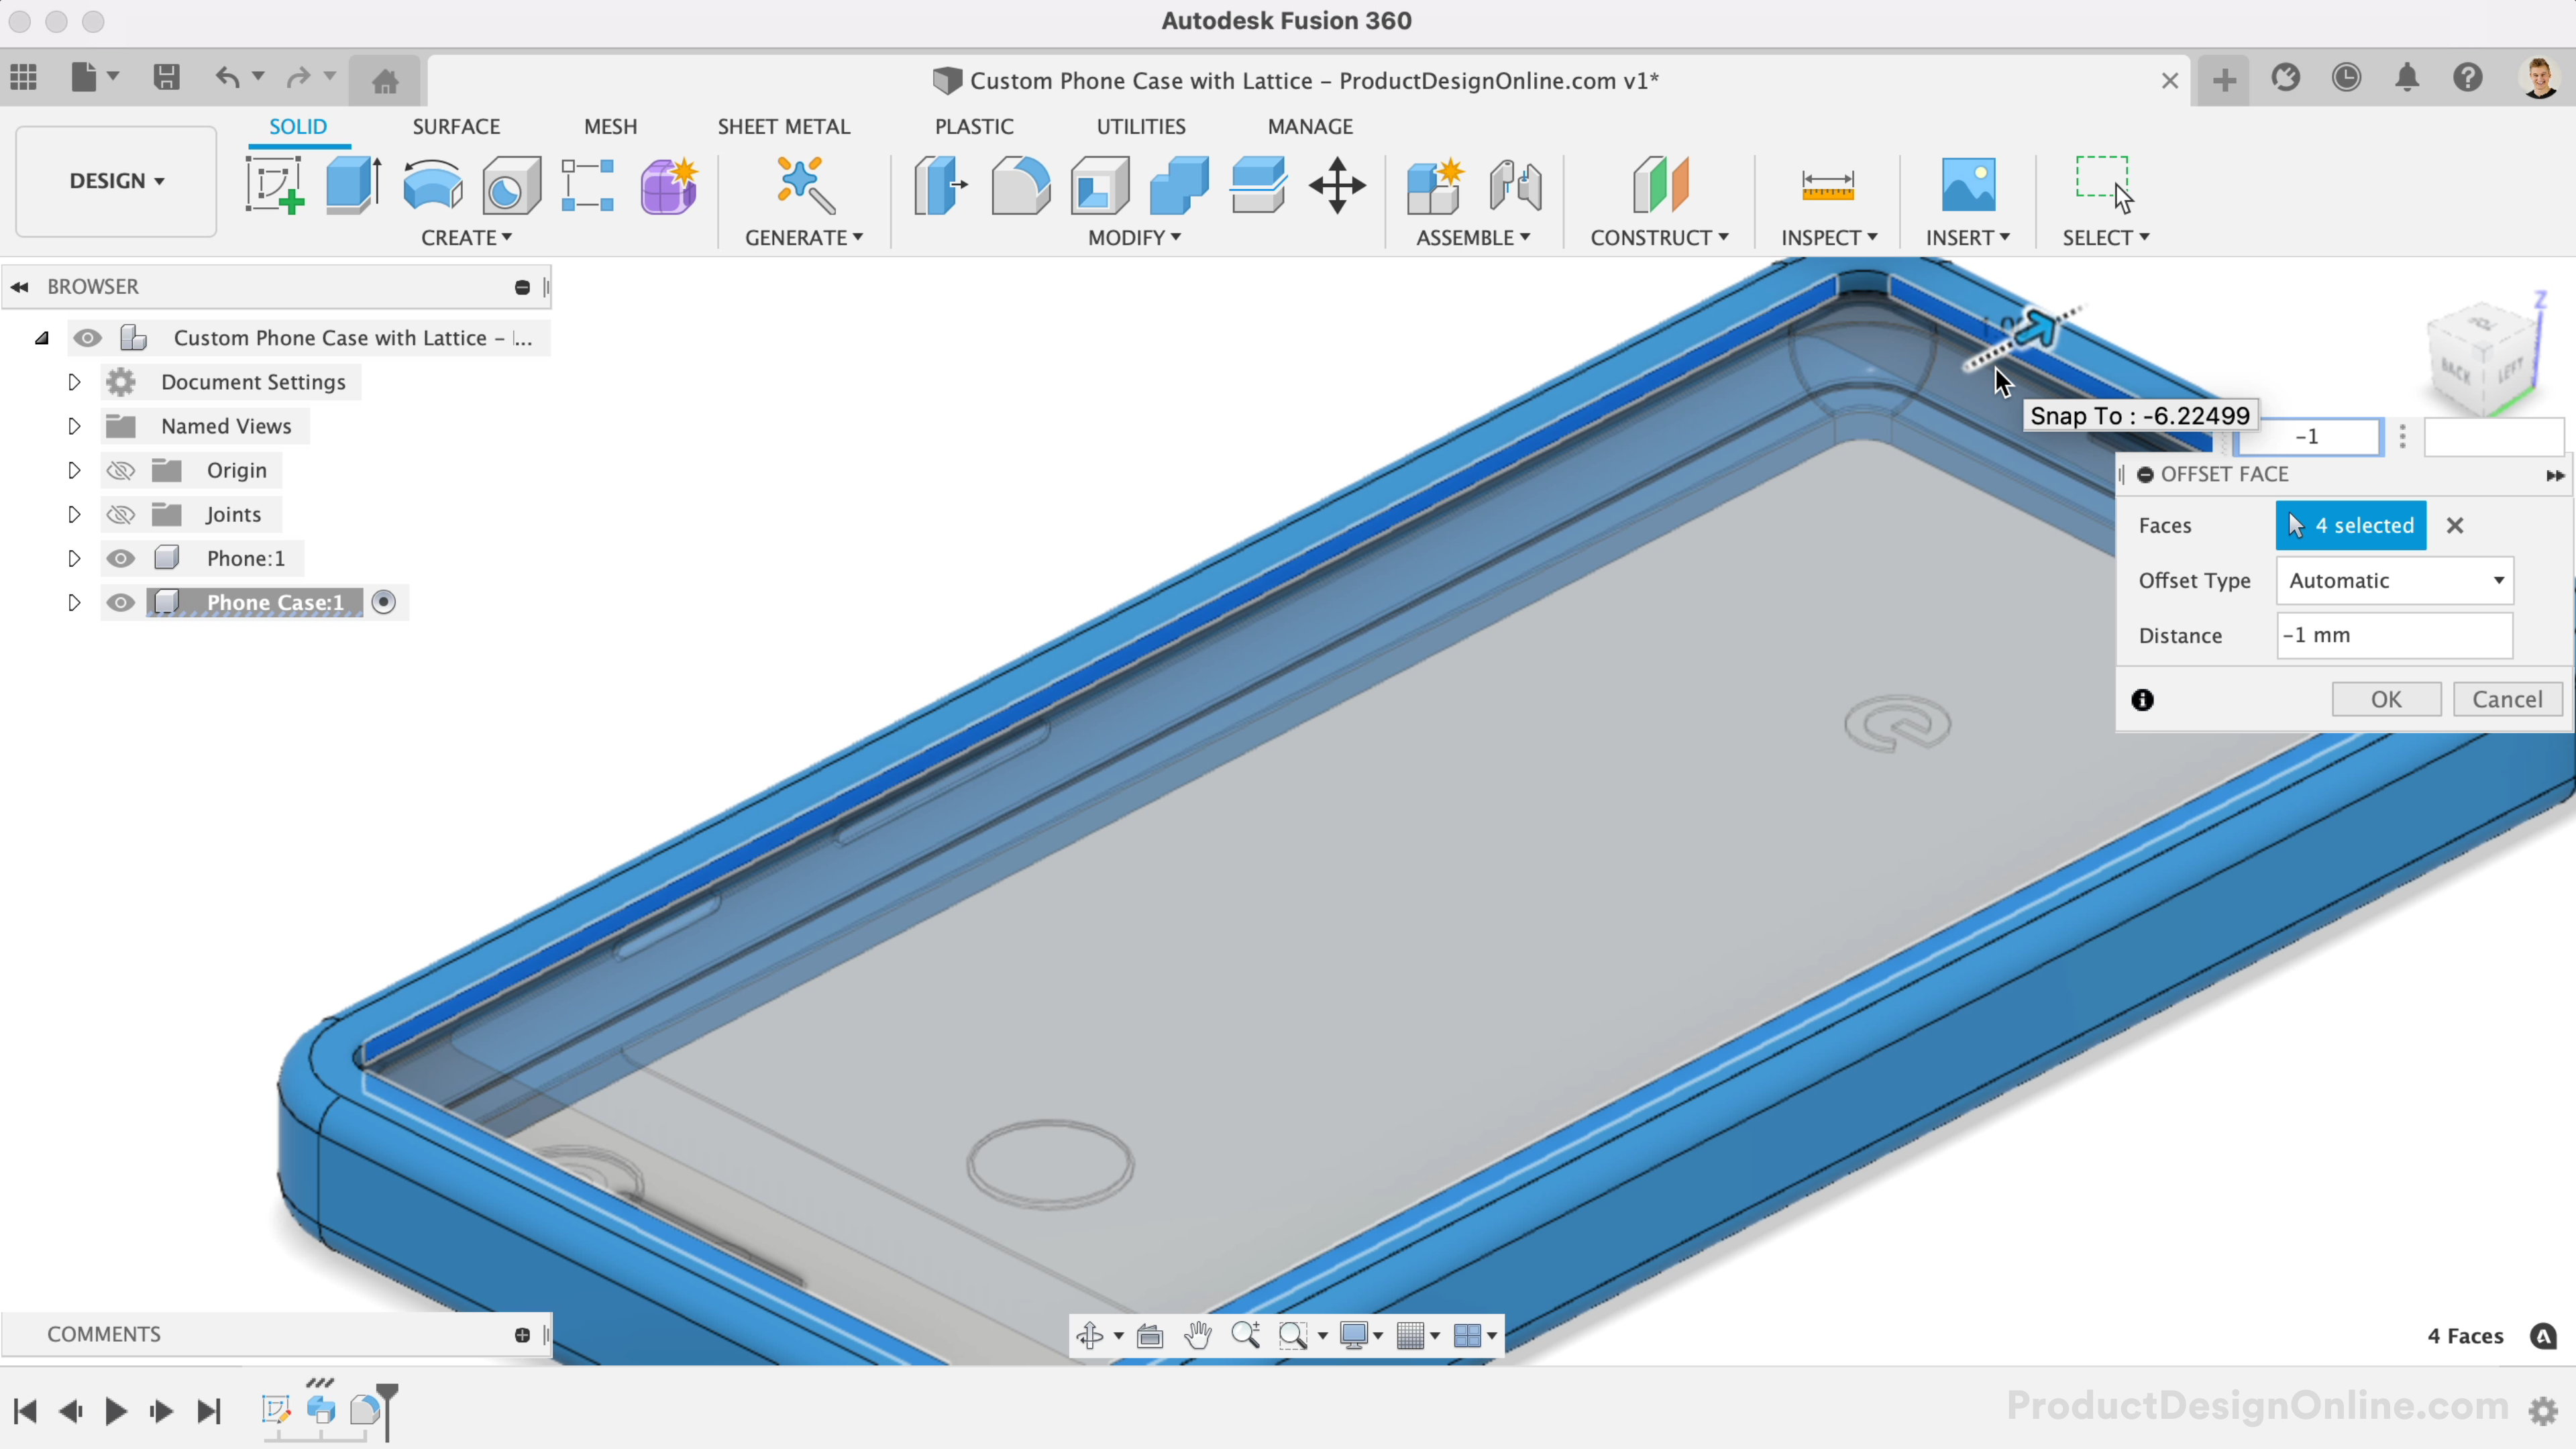Select the Fillet tool in Modify
Screen dimensions: 2576x1449
[x=1020, y=185]
